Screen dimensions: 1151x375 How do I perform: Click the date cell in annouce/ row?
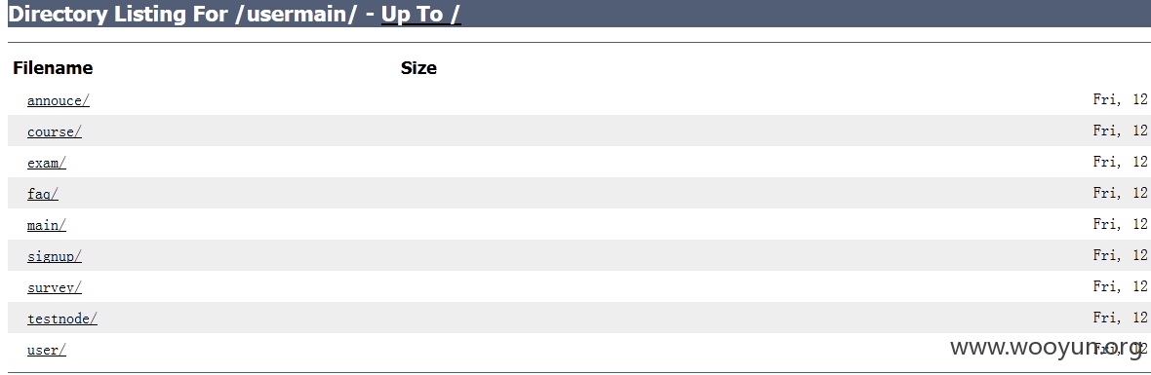[1121, 99]
